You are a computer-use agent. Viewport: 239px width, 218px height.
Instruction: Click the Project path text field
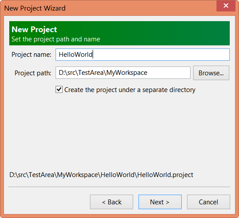(x=123, y=73)
